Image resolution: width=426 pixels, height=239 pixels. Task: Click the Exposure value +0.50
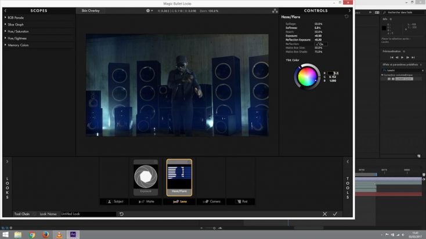click(318, 36)
